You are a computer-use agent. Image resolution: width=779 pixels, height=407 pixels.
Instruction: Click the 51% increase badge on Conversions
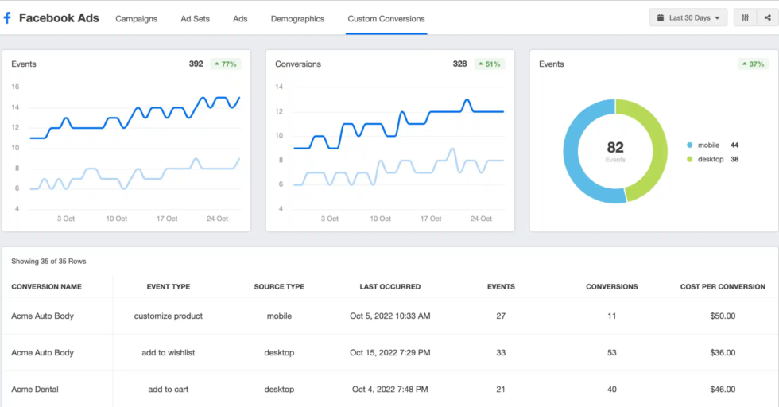click(x=490, y=64)
